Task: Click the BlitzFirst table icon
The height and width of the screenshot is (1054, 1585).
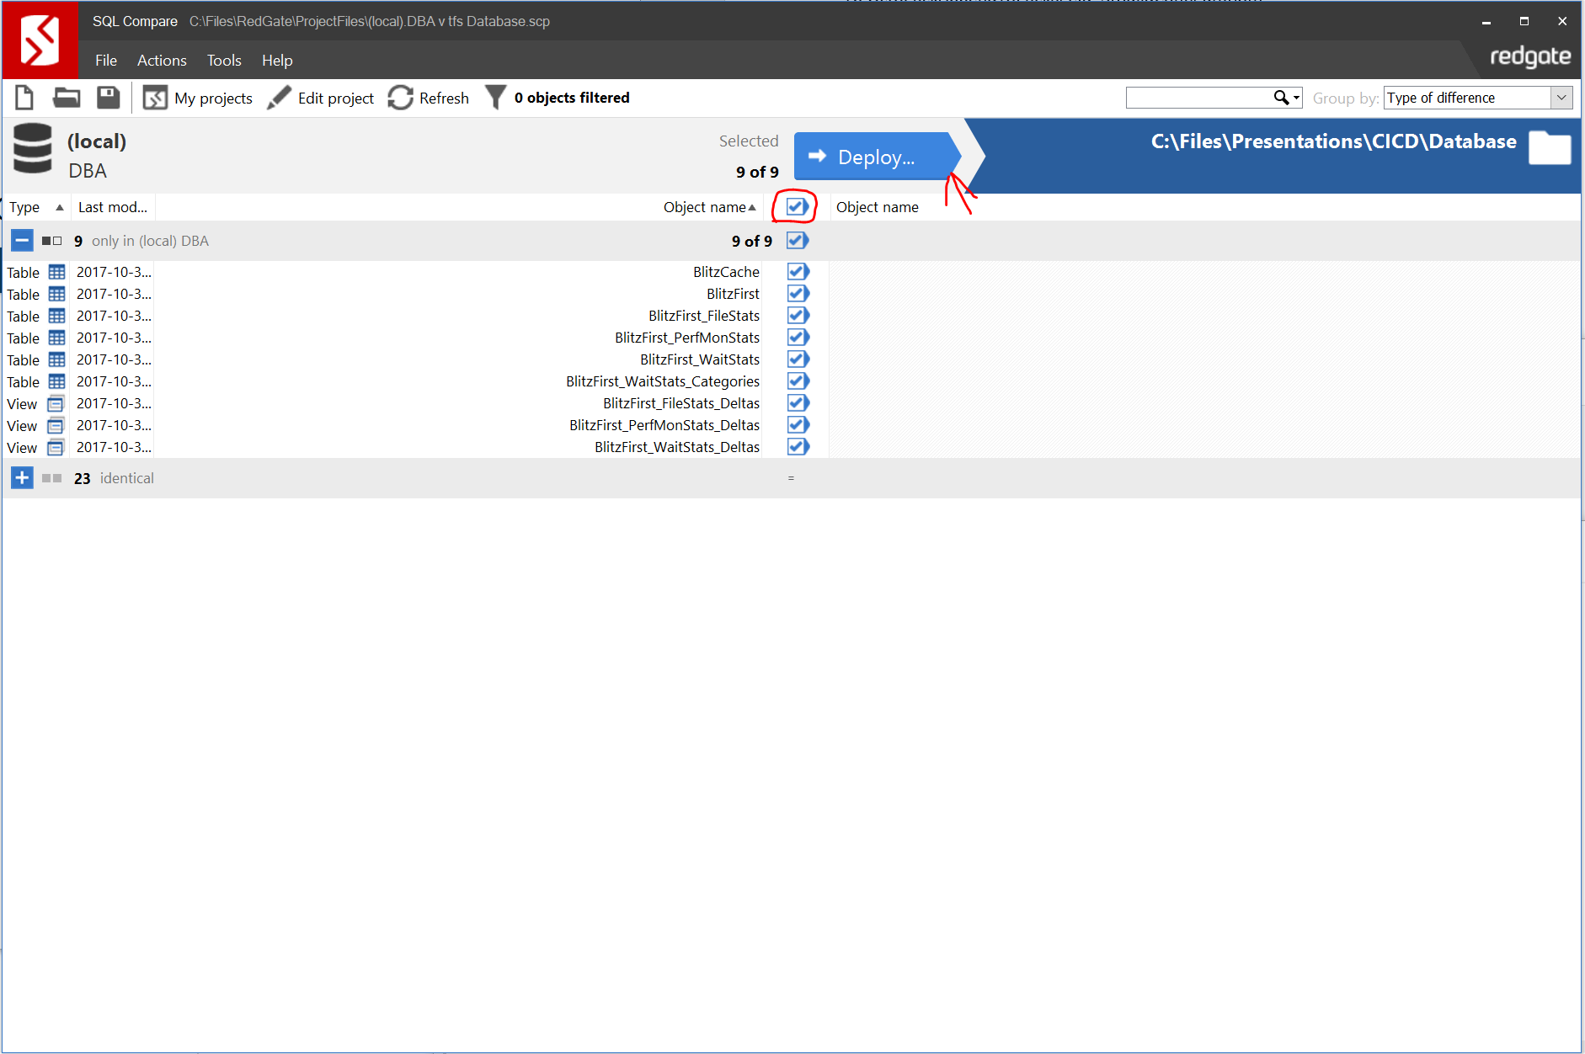Action: pos(56,294)
